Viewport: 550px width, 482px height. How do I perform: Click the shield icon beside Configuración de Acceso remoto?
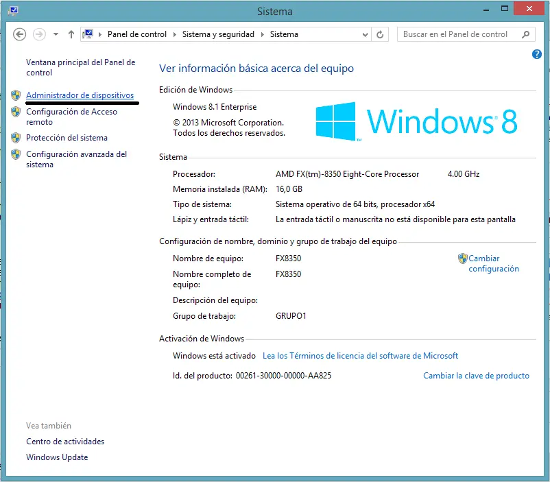tap(16, 112)
